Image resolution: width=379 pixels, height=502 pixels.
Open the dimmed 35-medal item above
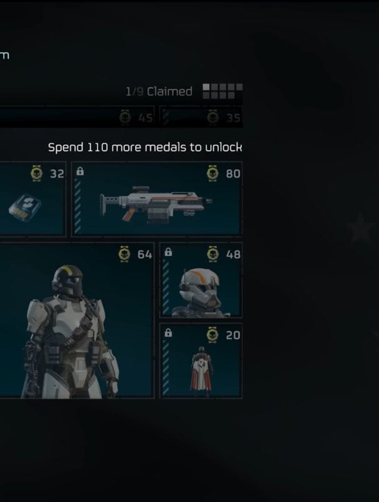(x=201, y=117)
